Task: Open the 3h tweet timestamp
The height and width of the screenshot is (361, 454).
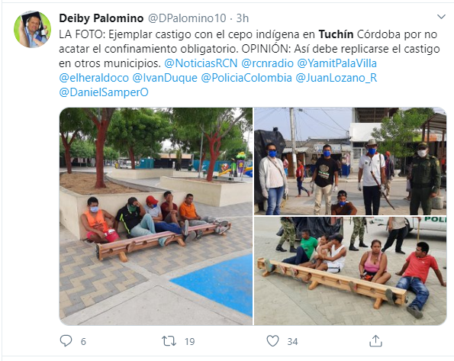Action: (x=243, y=18)
